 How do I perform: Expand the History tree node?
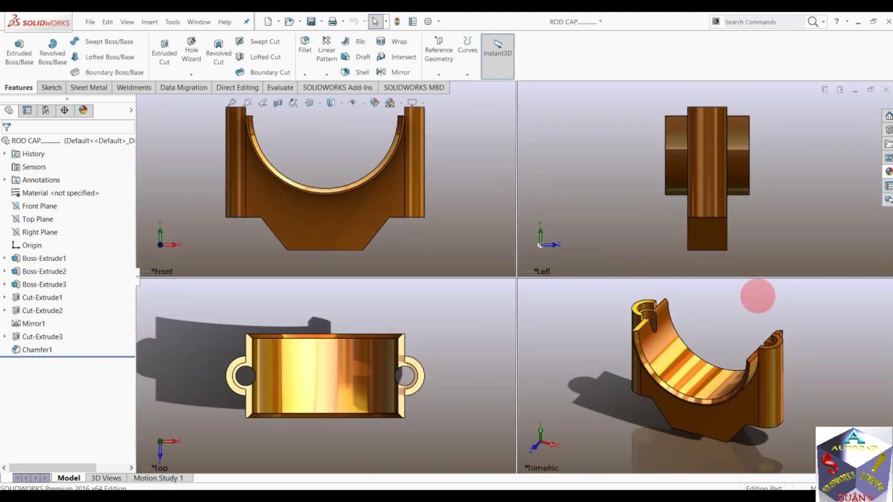(5, 154)
